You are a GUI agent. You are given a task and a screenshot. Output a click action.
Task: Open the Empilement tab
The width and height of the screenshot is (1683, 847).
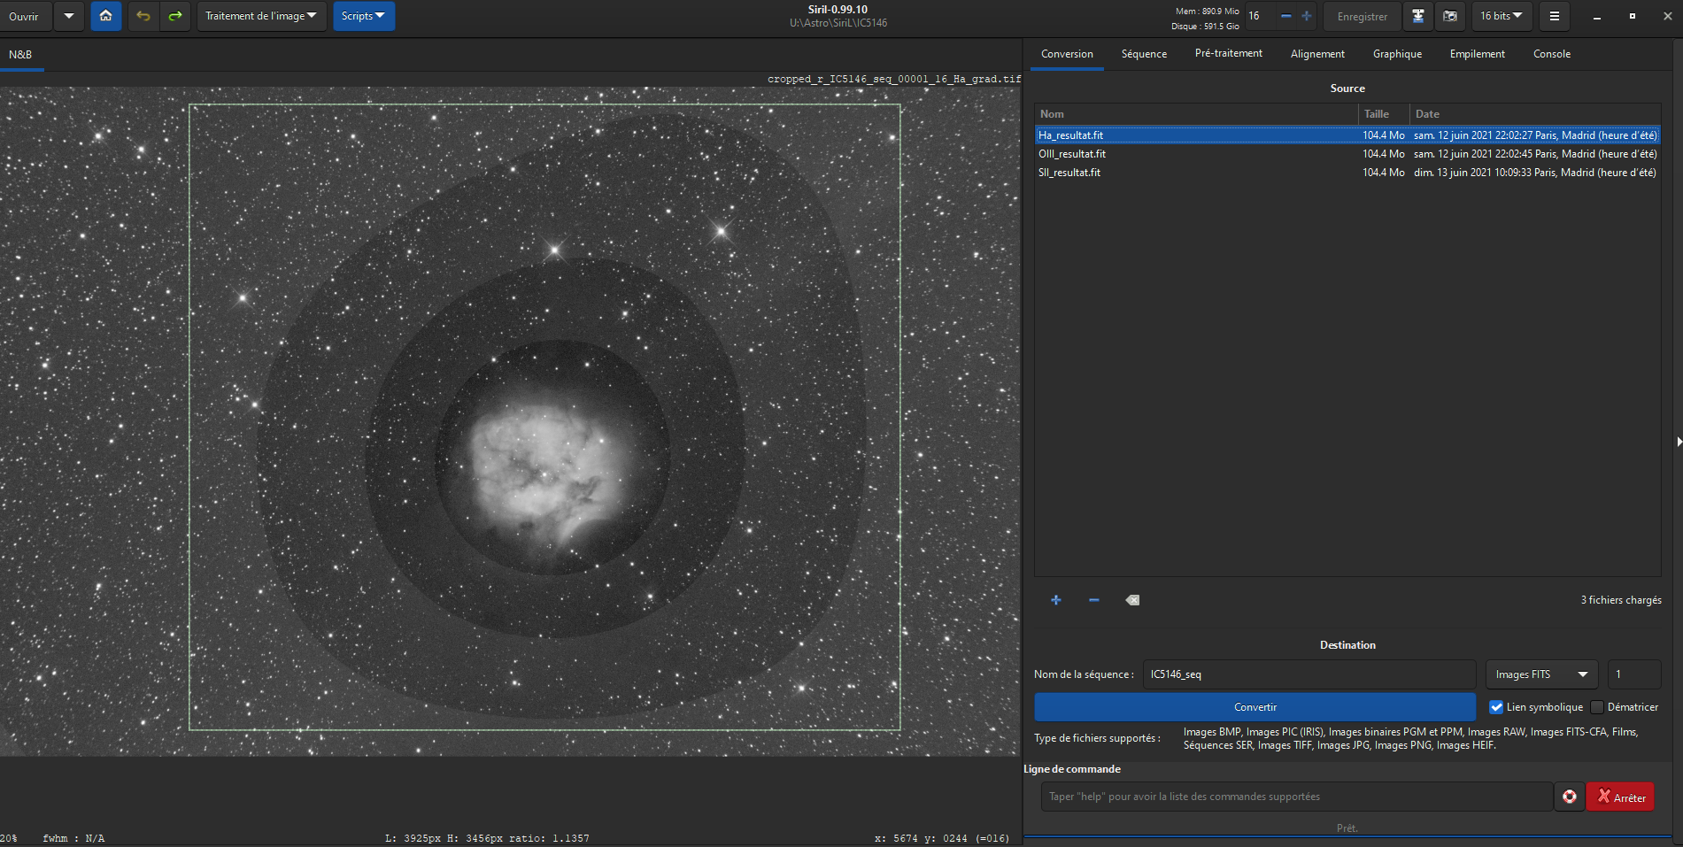pyautogui.click(x=1477, y=54)
